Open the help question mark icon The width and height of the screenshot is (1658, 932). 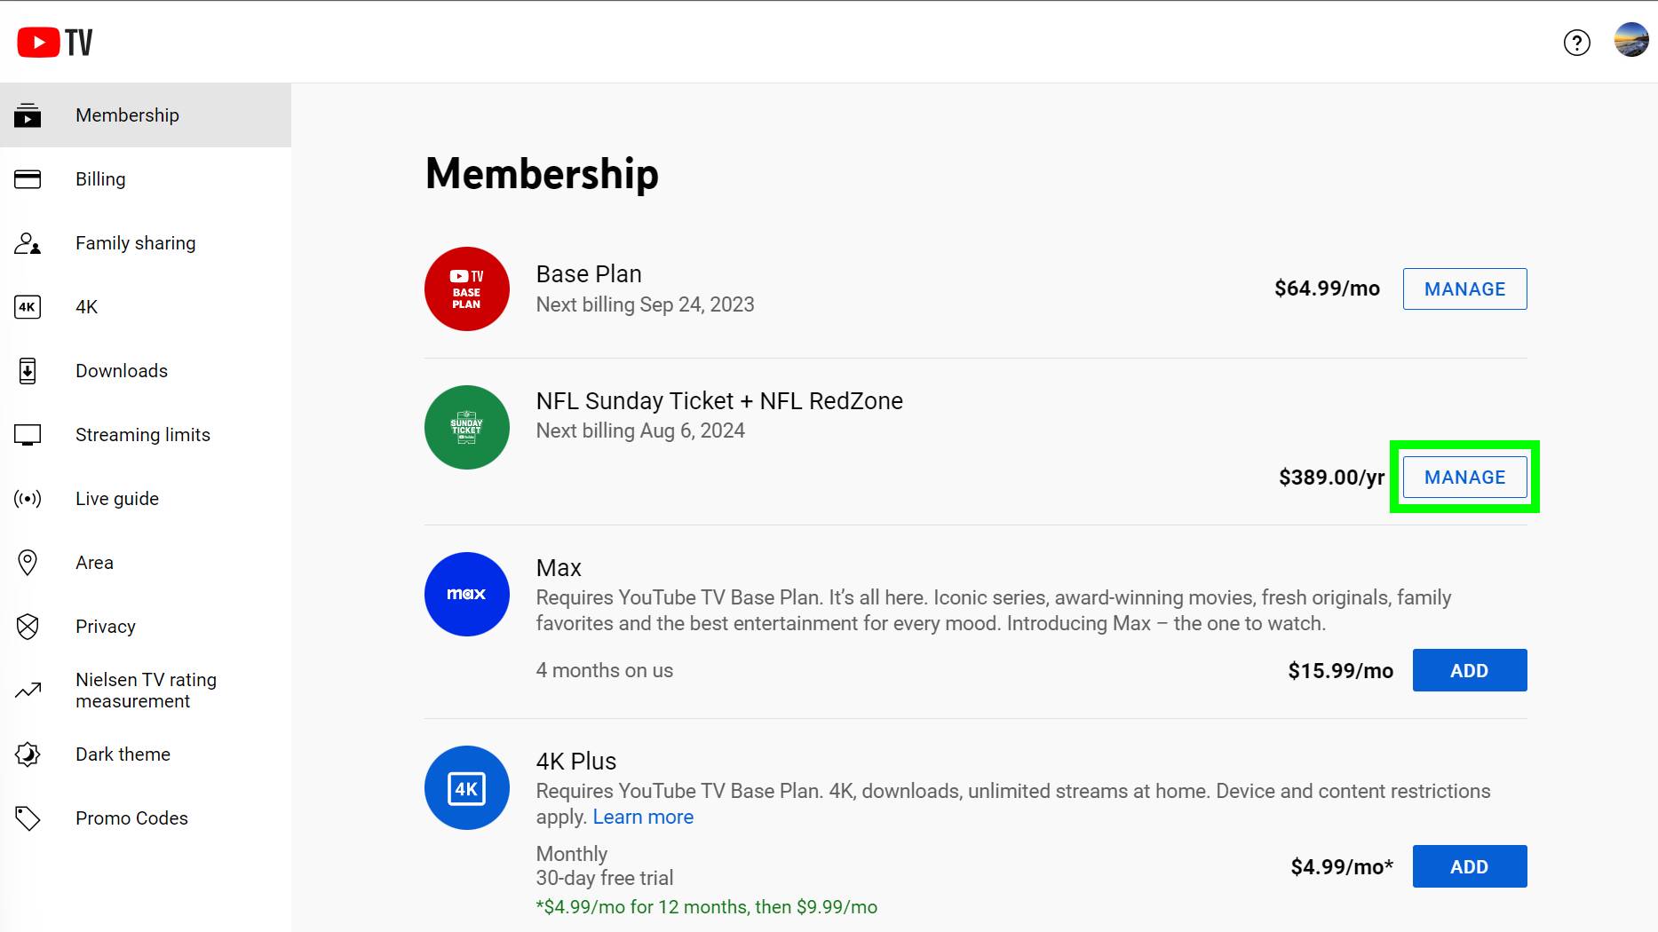1576,43
